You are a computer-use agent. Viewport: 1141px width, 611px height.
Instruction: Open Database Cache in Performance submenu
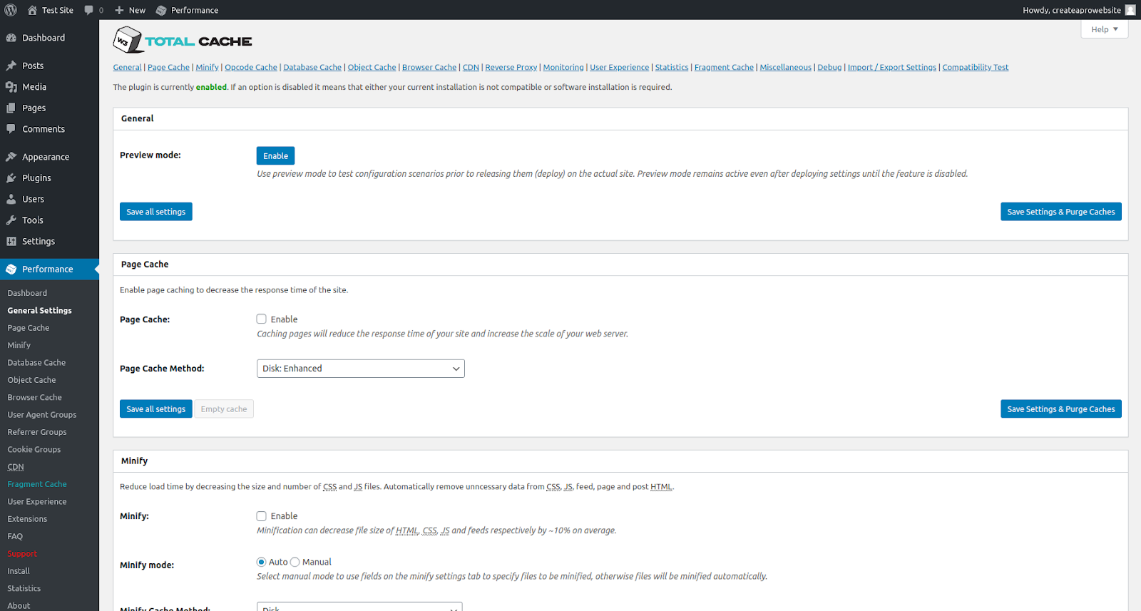(x=36, y=363)
